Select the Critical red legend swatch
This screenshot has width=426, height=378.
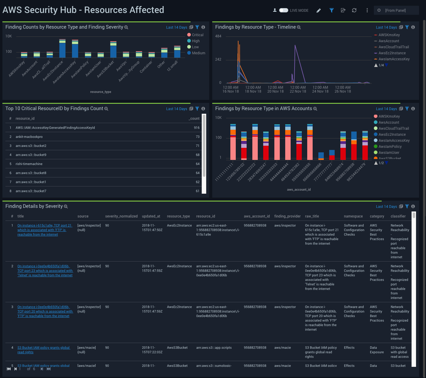[189, 35]
